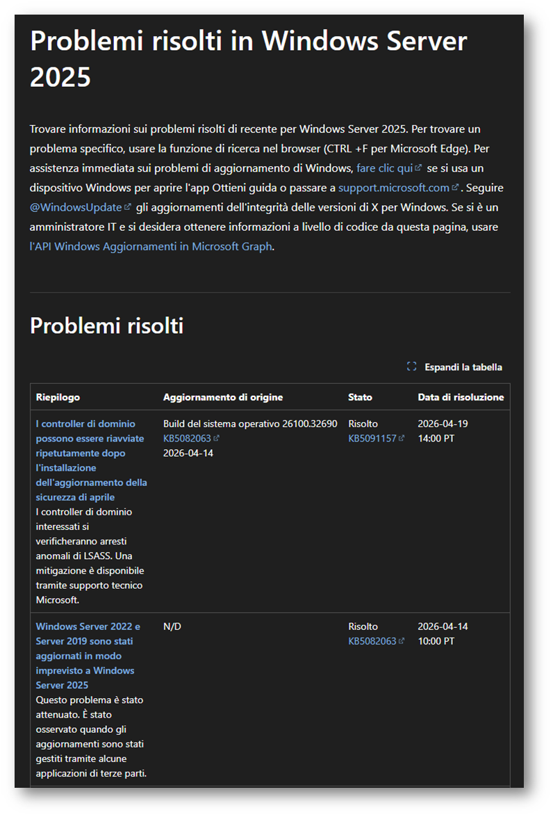The image size is (553, 817).
Task: Click external-link icon after support.microsoft.com
Action: point(455,186)
